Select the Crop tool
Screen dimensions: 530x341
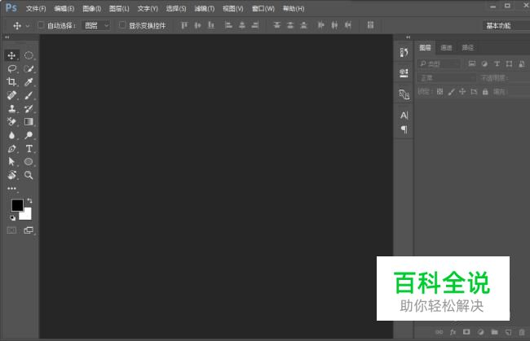pos(11,82)
